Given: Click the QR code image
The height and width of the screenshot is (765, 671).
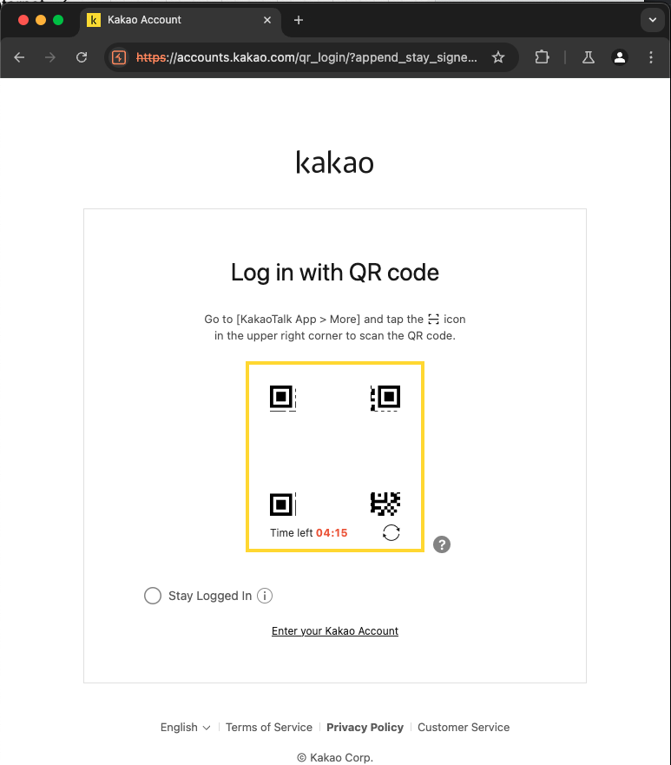Looking at the screenshot, I should tap(335, 450).
